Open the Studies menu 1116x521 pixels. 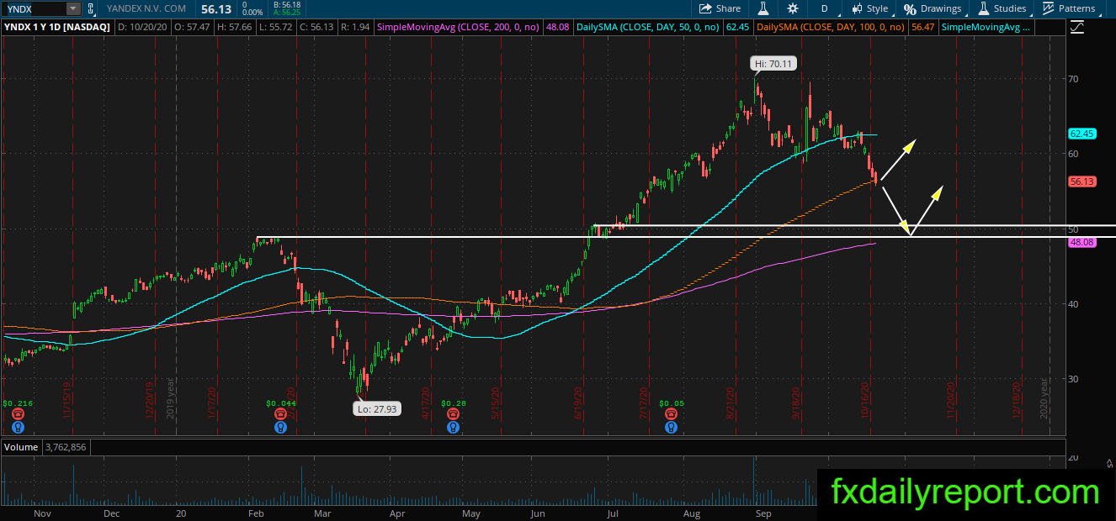click(x=1002, y=8)
